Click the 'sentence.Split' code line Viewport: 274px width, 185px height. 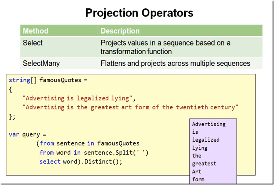[94, 152]
